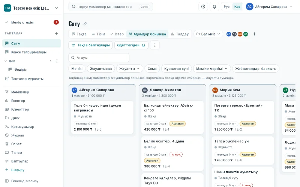Click Шақыру invite link
This screenshot has height=187, width=300.
(x=31, y=170)
